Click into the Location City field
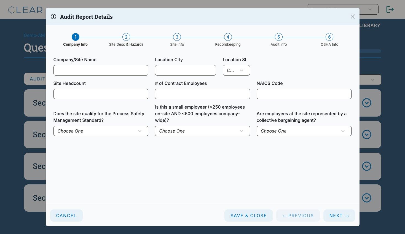 tap(186, 70)
